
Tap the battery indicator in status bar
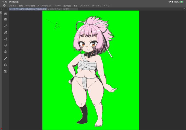pyautogui.click(x=182, y=2)
